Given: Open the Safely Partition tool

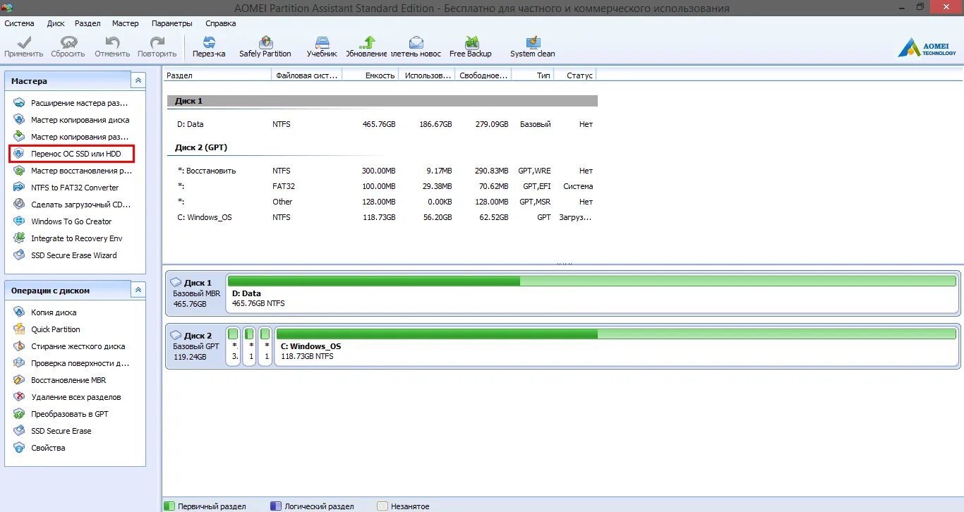Looking at the screenshot, I should pyautogui.click(x=265, y=47).
